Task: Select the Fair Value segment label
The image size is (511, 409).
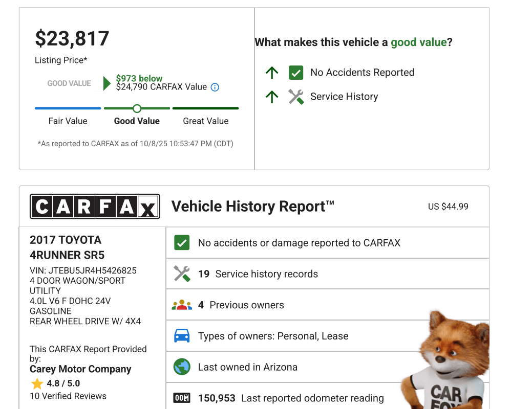Action: pos(68,121)
